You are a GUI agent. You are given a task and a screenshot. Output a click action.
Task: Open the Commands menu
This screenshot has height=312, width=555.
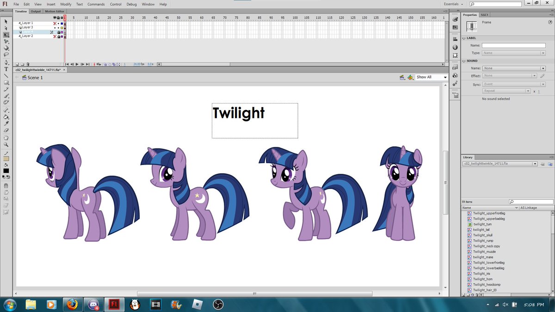pyautogui.click(x=96, y=4)
